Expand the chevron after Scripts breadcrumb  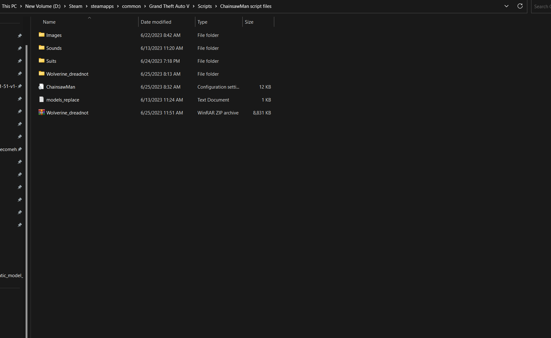coord(216,6)
